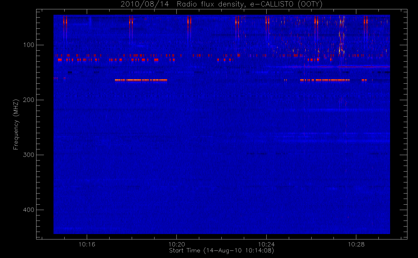Click the plot title showing date 2010/08/14
This screenshot has height=258, width=418.
221,4
